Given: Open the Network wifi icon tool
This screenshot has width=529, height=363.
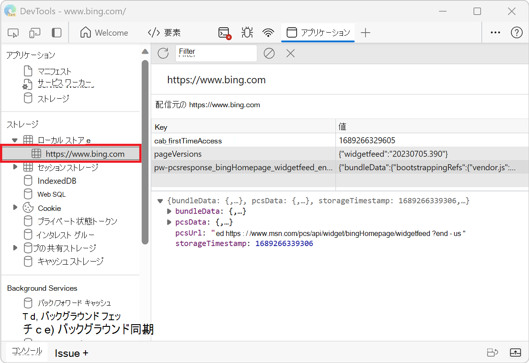Looking at the screenshot, I should [x=268, y=33].
